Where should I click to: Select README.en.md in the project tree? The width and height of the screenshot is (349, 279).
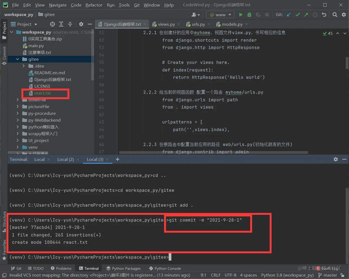50,73
